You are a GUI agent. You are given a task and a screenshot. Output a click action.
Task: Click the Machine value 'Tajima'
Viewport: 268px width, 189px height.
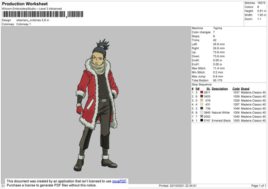(x=218, y=28)
